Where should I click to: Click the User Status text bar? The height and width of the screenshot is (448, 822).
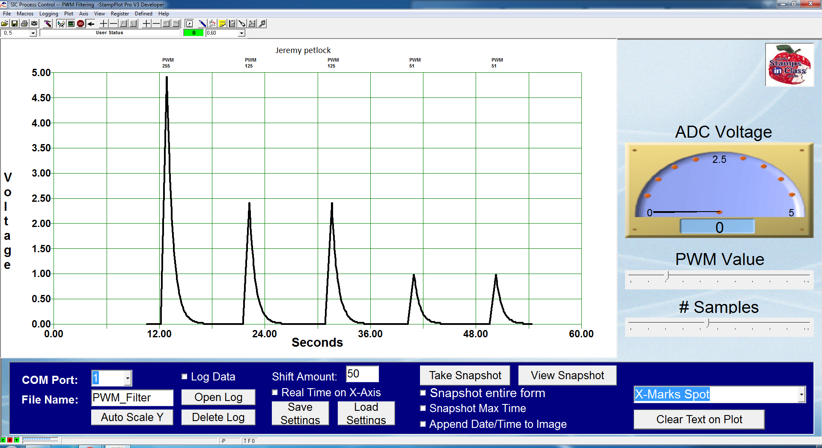tap(110, 33)
